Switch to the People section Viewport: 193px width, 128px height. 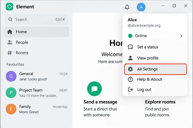36,42
